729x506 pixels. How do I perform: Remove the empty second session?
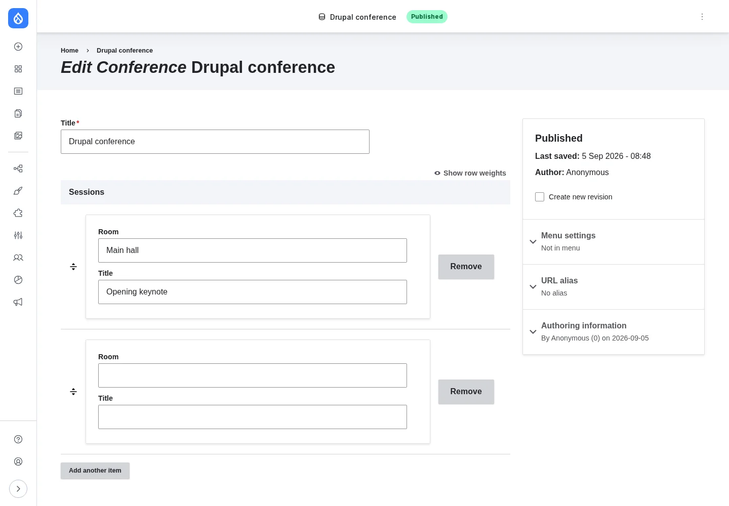pos(466,392)
